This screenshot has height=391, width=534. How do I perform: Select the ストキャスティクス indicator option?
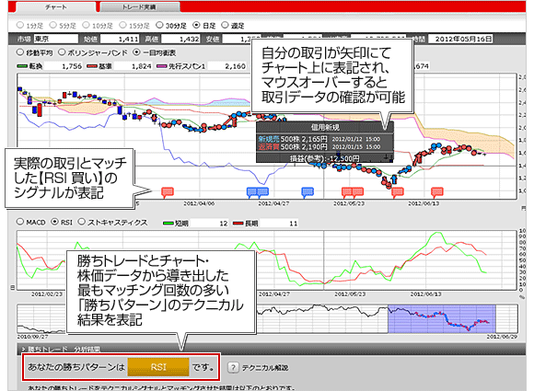click(x=81, y=222)
